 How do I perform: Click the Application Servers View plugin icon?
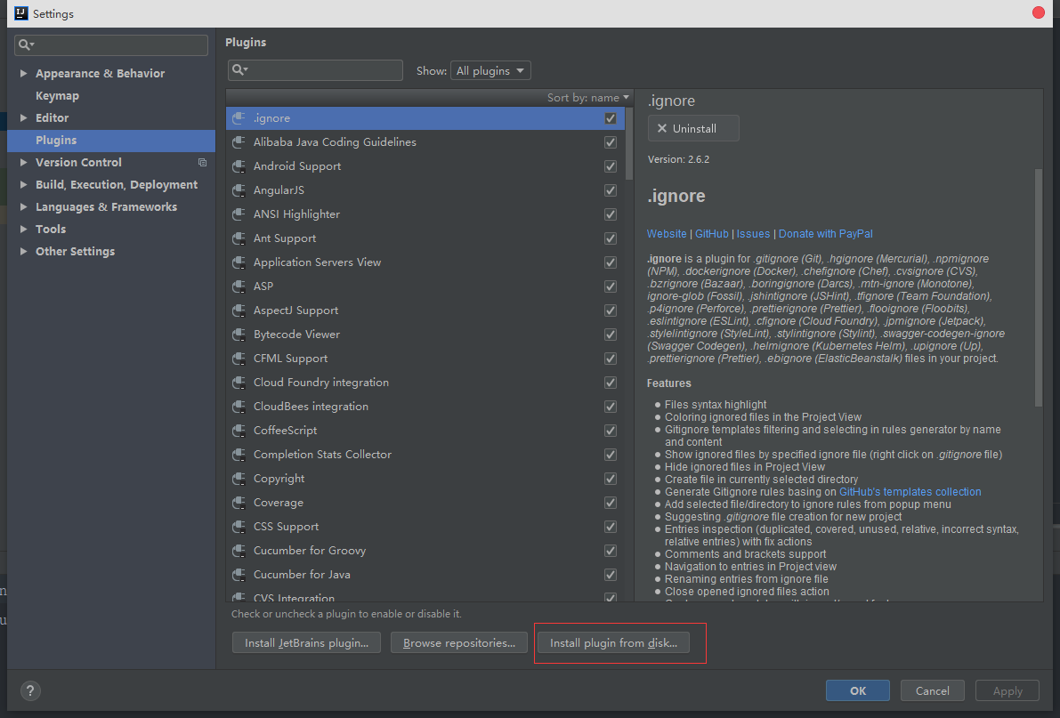coord(239,262)
